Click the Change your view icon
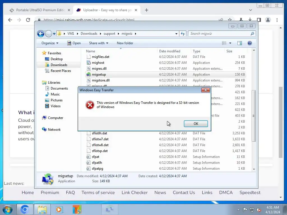This screenshot has height=215, width=287. (224, 43)
